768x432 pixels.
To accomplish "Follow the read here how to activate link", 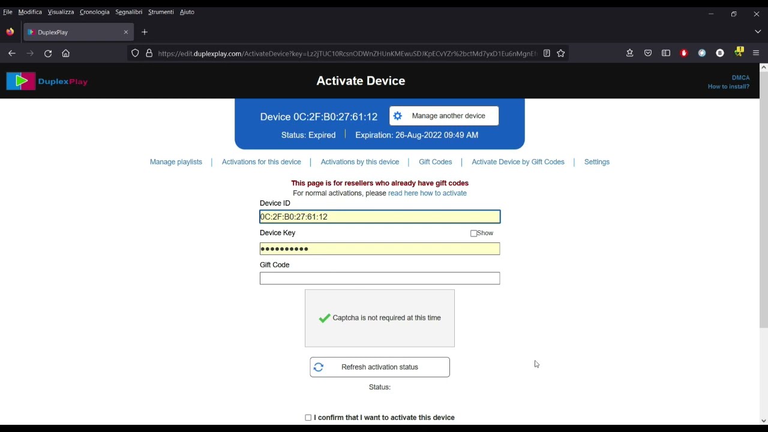I will (427, 193).
